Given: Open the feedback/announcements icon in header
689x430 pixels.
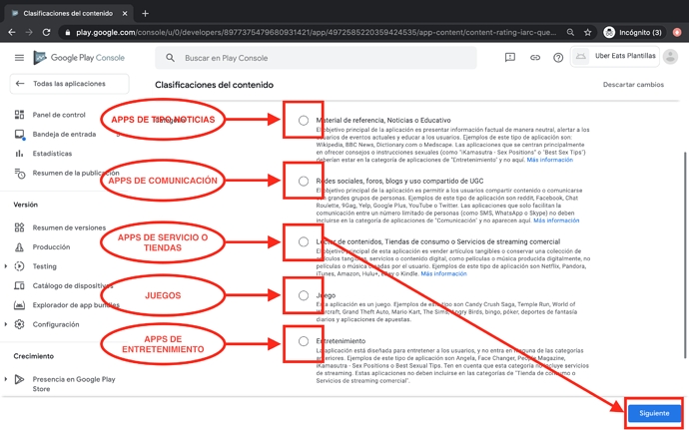Looking at the screenshot, I should pyautogui.click(x=510, y=58).
